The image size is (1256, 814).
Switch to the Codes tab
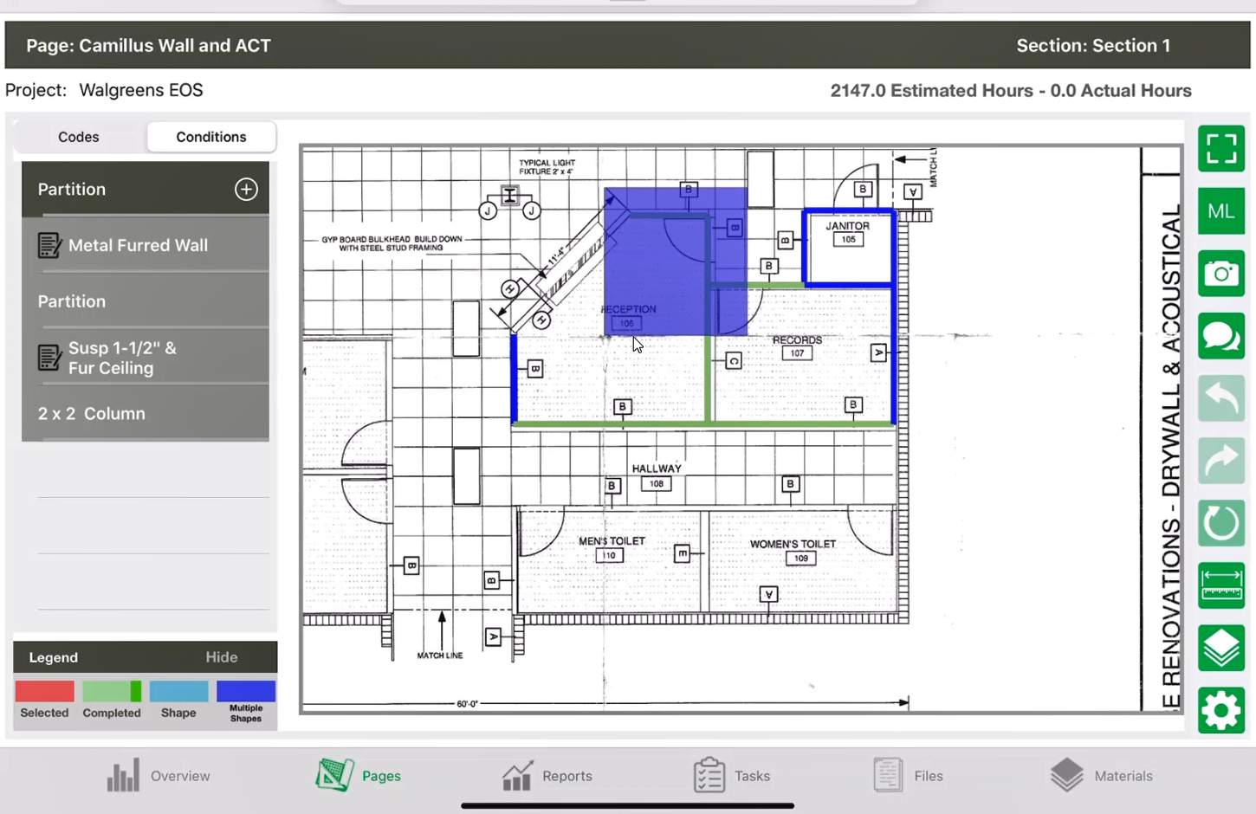coord(79,137)
